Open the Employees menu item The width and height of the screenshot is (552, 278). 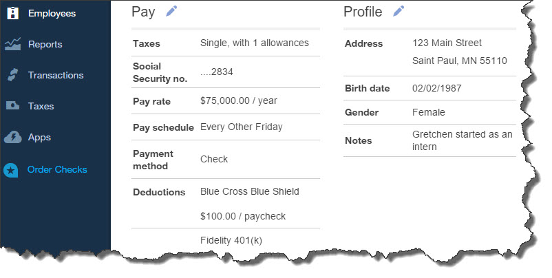[52, 13]
